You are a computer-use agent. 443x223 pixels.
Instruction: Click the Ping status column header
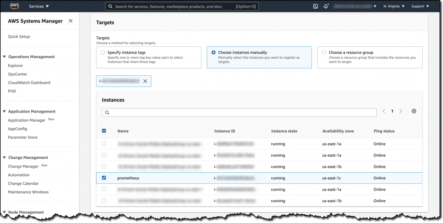[384, 131]
